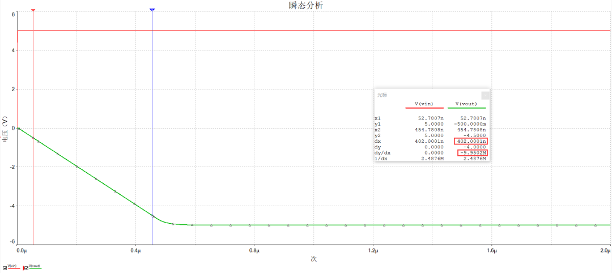Screen dimensions: 612x273
Task: Uncheck the V(vin) trace checkbox in legend
Action: point(5,268)
